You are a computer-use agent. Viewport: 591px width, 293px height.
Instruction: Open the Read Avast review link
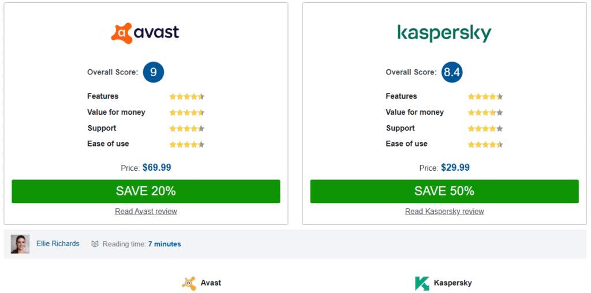[x=146, y=211]
